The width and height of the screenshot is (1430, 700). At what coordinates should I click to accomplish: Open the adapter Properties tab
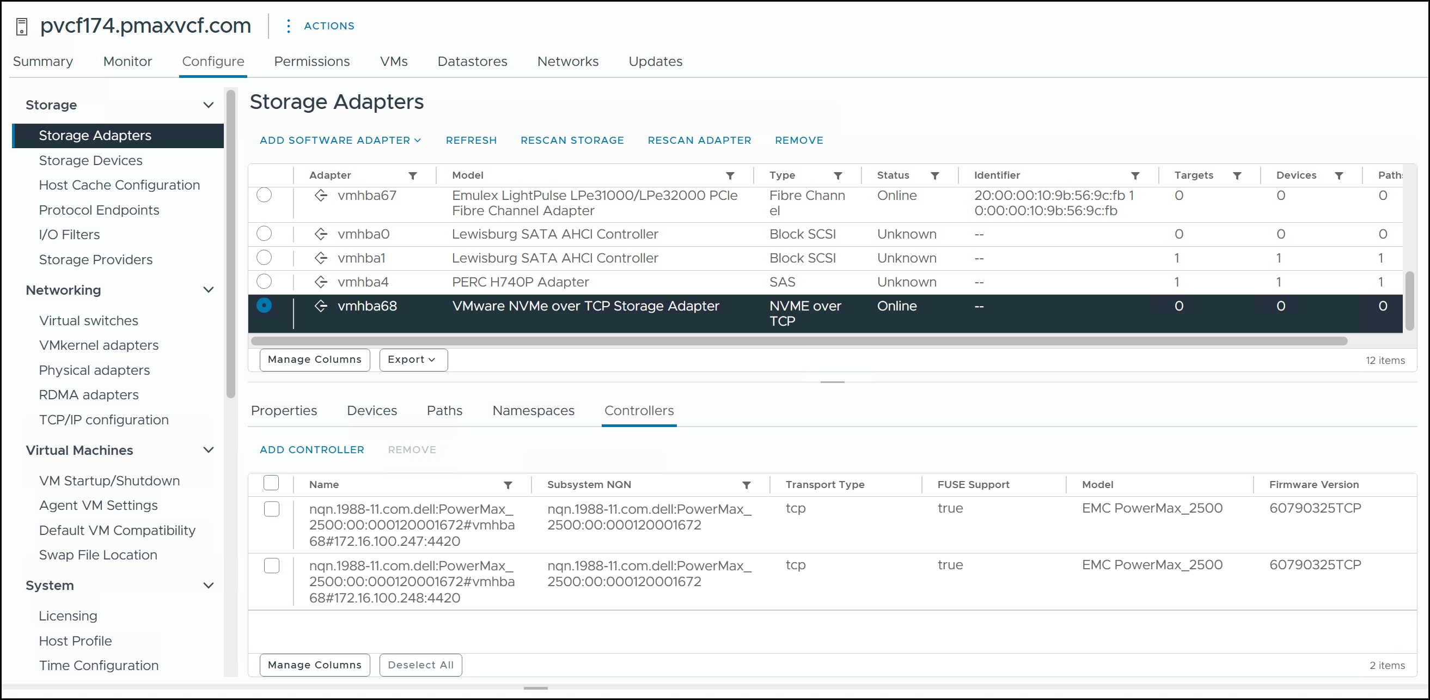(x=284, y=410)
